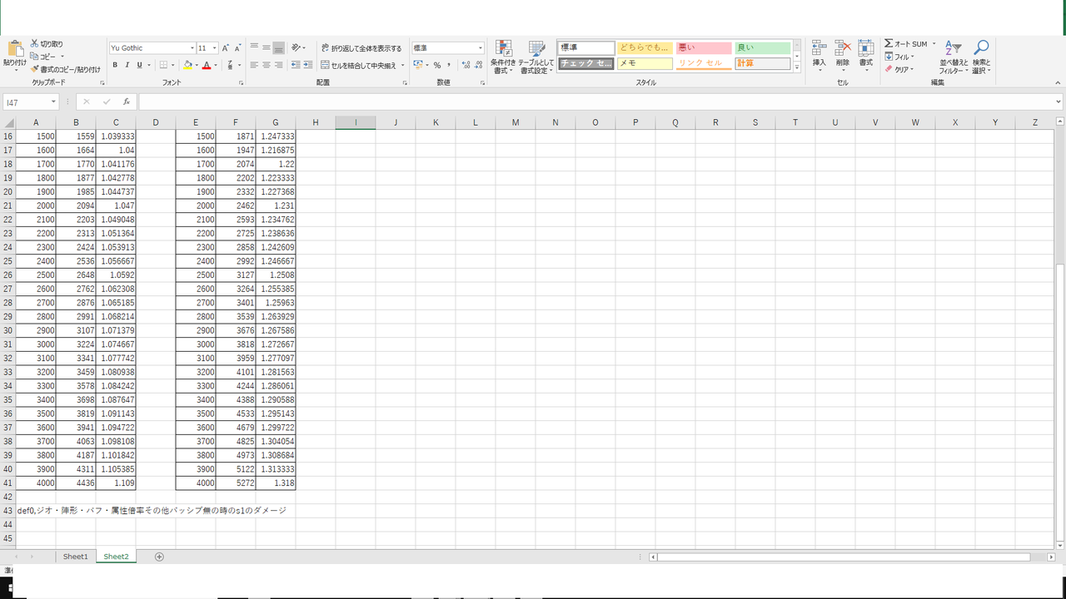Apply the 良い (good) cell style
Image resolution: width=1066 pixels, height=599 pixels.
click(x=762, y=48)
